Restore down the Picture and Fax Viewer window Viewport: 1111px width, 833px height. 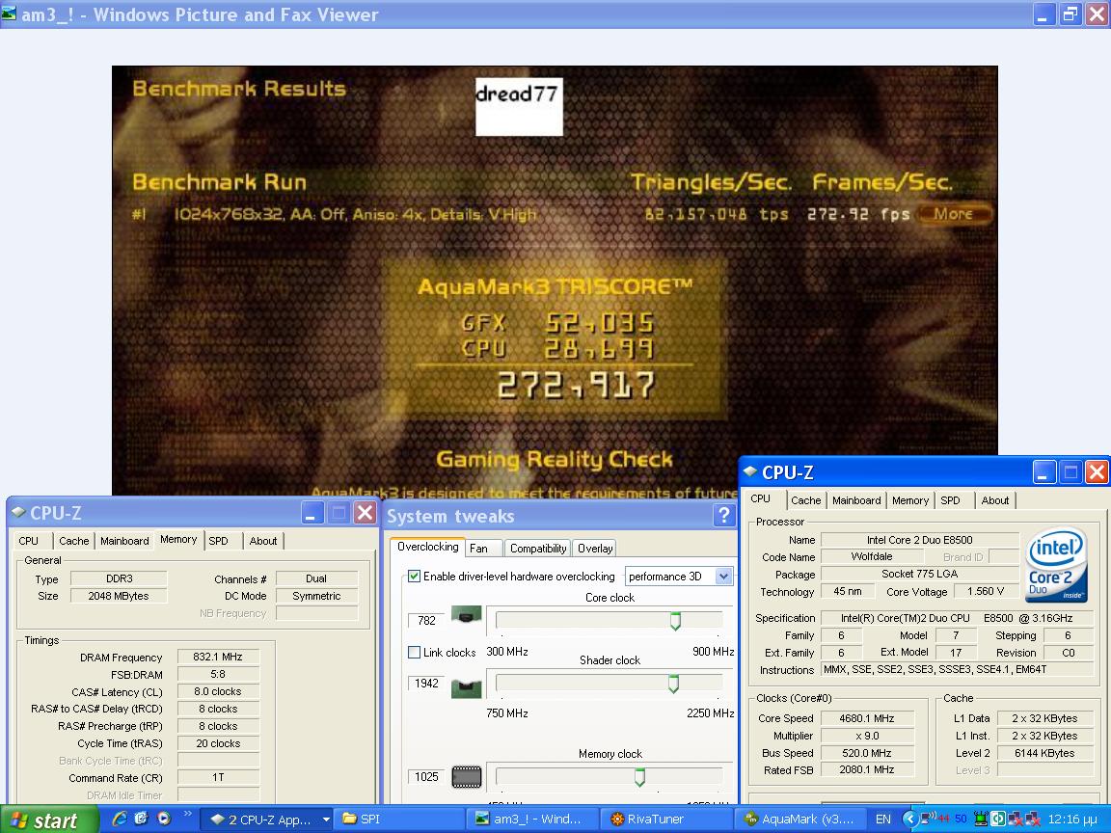[x=1070, y=14]
